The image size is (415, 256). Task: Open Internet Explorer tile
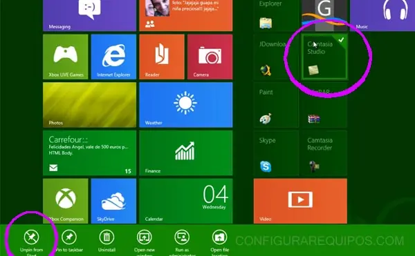coord(113,57)
